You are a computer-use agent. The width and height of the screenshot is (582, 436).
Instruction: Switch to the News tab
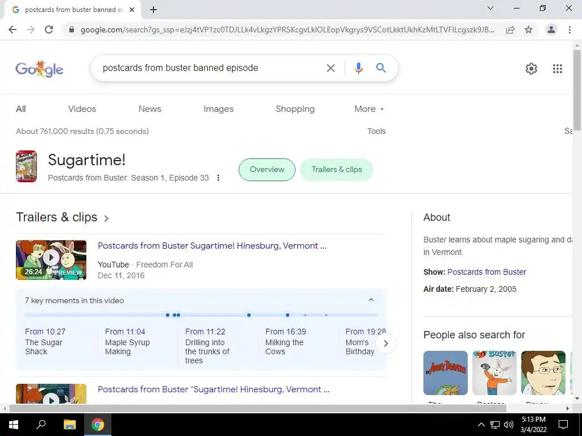coord(150,109)
